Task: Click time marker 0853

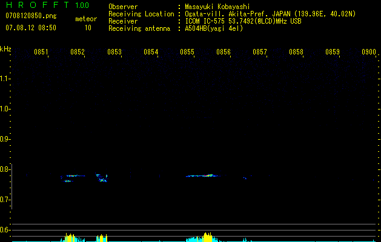Action: (114, 52)
